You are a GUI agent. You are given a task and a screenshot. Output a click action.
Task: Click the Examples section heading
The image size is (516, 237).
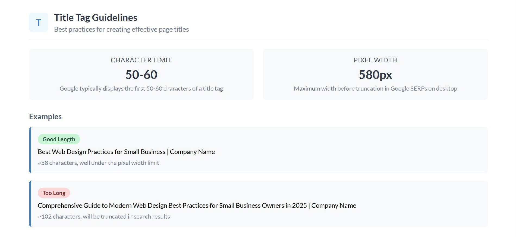(x=45, y=117)
